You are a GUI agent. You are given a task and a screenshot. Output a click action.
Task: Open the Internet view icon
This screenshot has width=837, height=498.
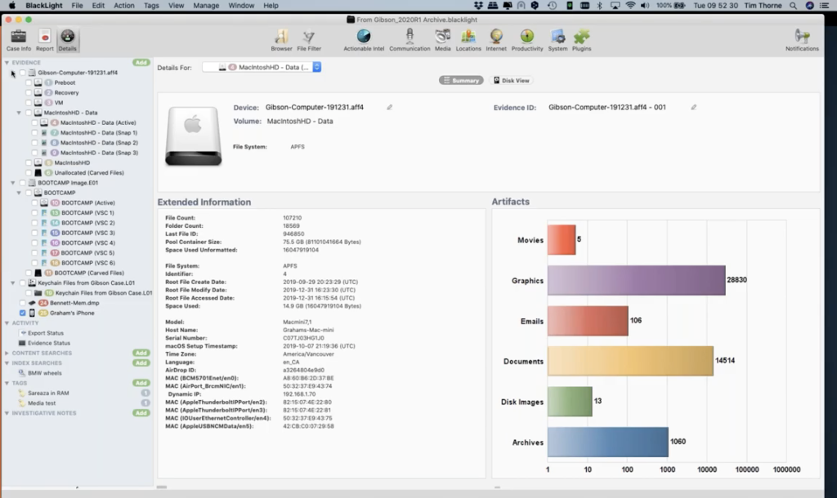click(496, 40)
